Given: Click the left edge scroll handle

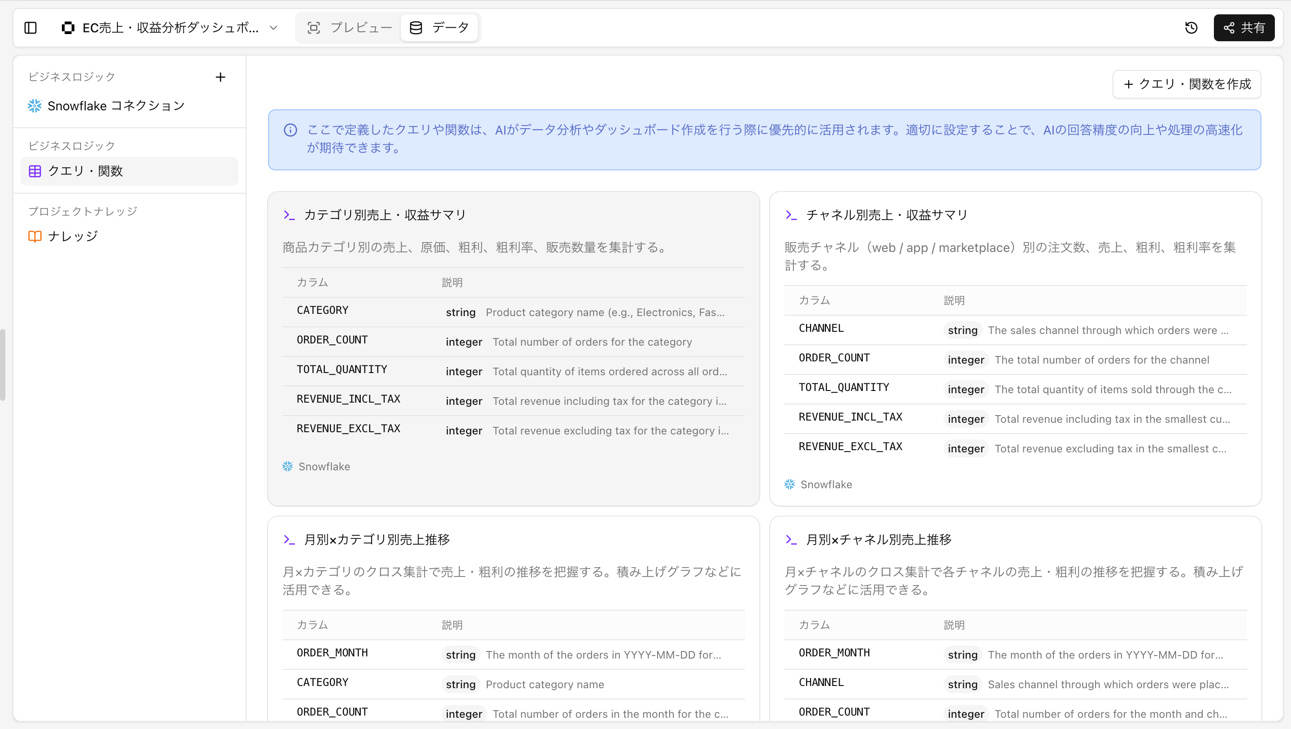Looking at the screenshot, I should [x=3, y=364].
